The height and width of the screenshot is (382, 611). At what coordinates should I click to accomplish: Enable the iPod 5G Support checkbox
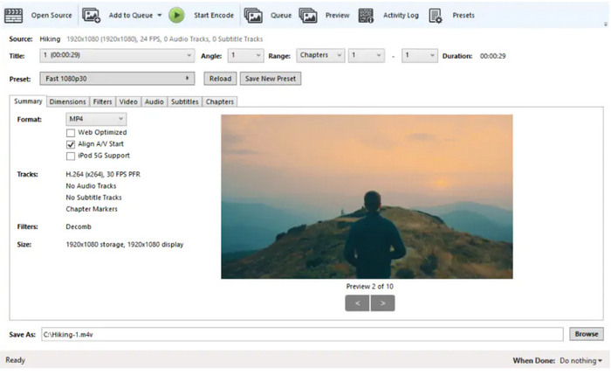click(x=71, y=156)
